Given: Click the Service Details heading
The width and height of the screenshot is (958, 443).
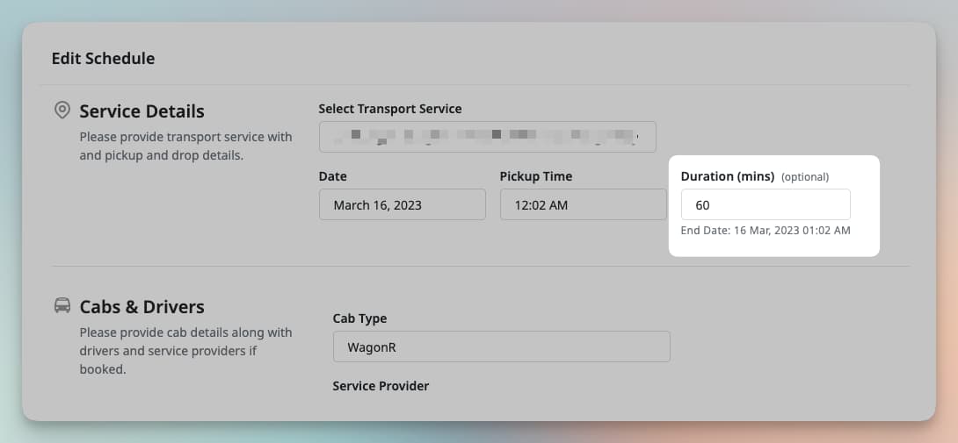Looking at the screenshot, I should click(x=142, y=111).
